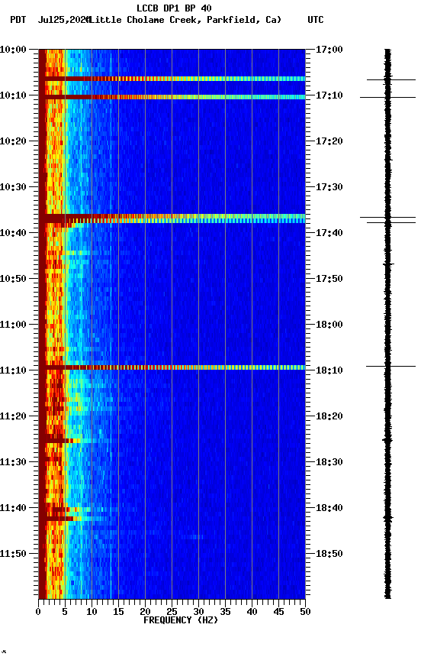
Task: Click the 18:00 UTC time label
Action: (329, 325)
